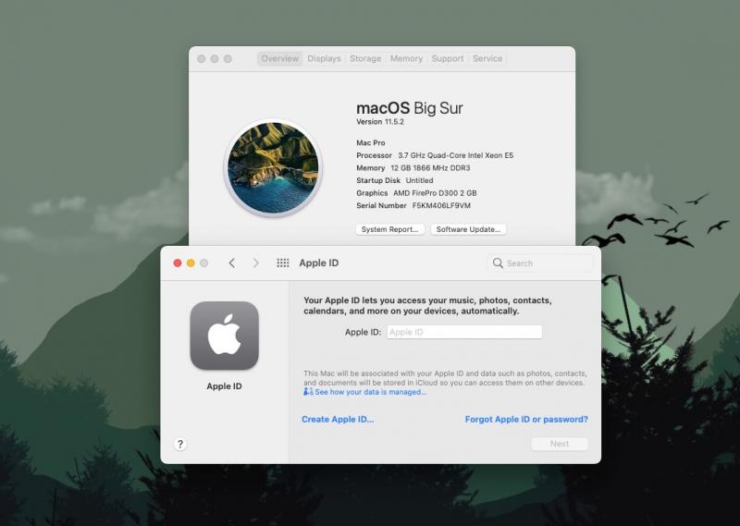Click the Apple ID text input field

[464, 332]
